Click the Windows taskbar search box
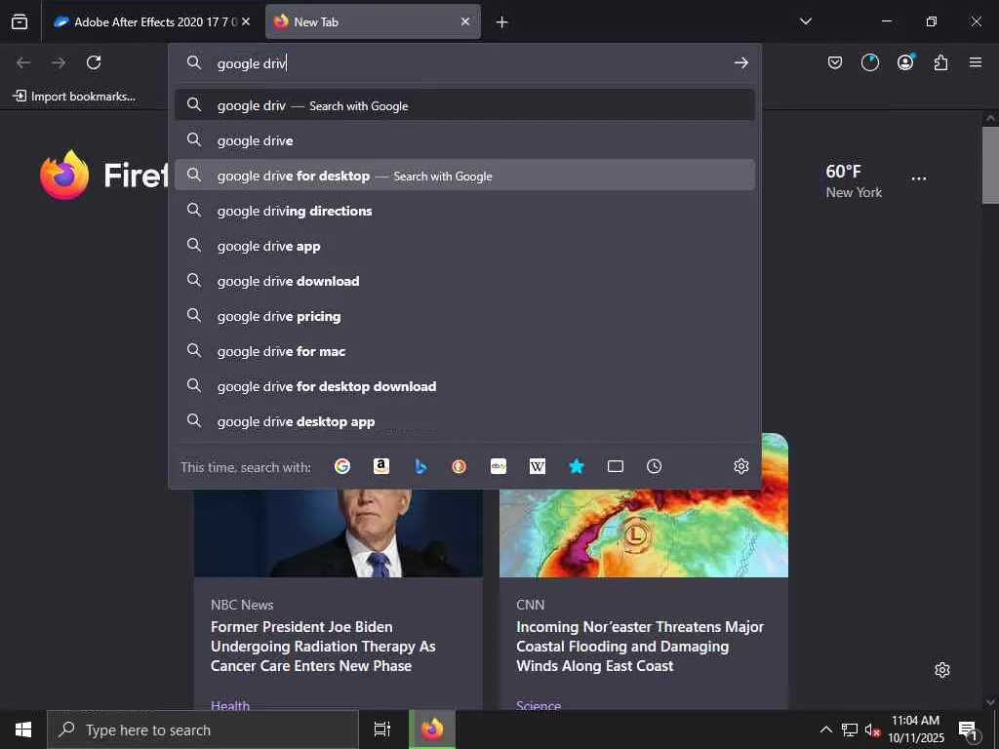 203,729
